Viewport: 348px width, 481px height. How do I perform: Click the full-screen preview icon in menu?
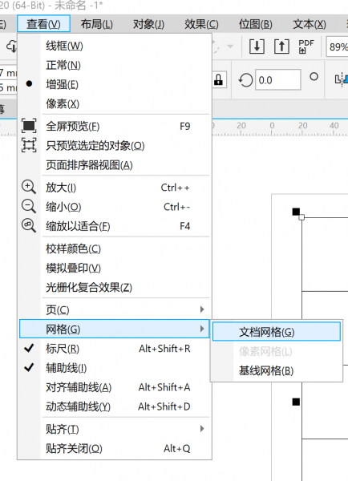[29, 126]
